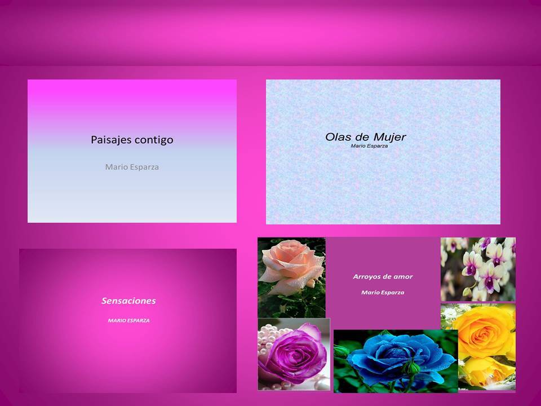Click the peach rose photo

coord(291,277)
